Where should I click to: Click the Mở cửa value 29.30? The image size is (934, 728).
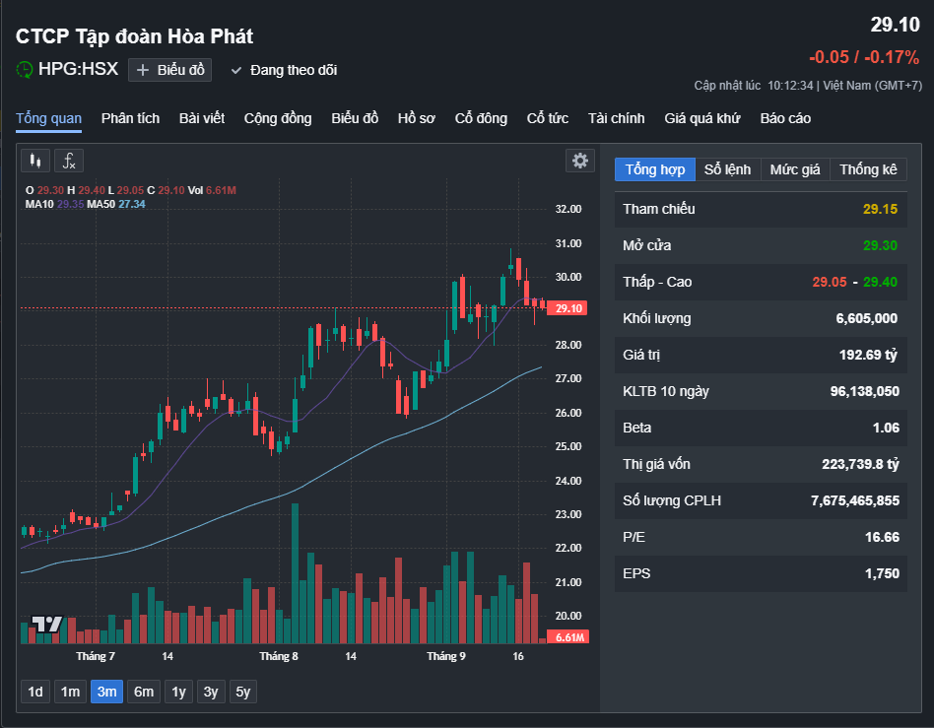pyautogui.click(x=881, y=245)
